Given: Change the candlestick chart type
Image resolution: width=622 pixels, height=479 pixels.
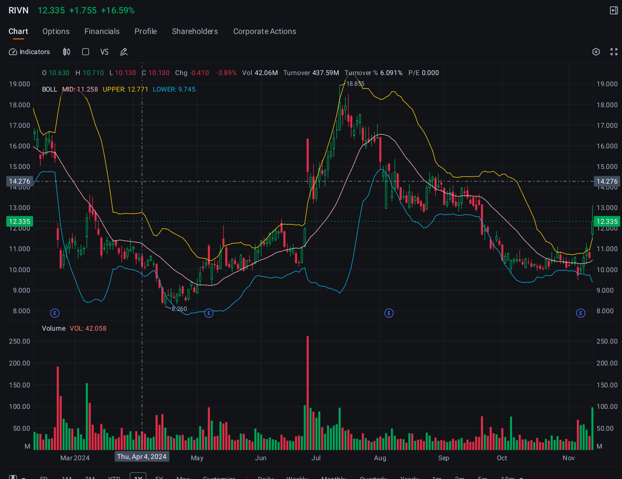Looking at the screenshot, I should click(67, 52).
